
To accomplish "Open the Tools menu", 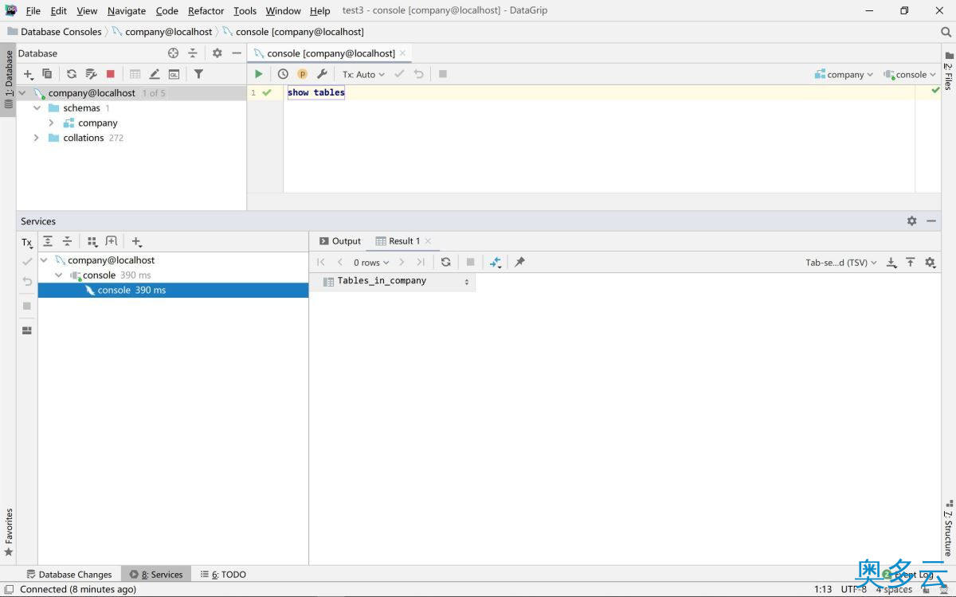I will click(x=245, y=10).
